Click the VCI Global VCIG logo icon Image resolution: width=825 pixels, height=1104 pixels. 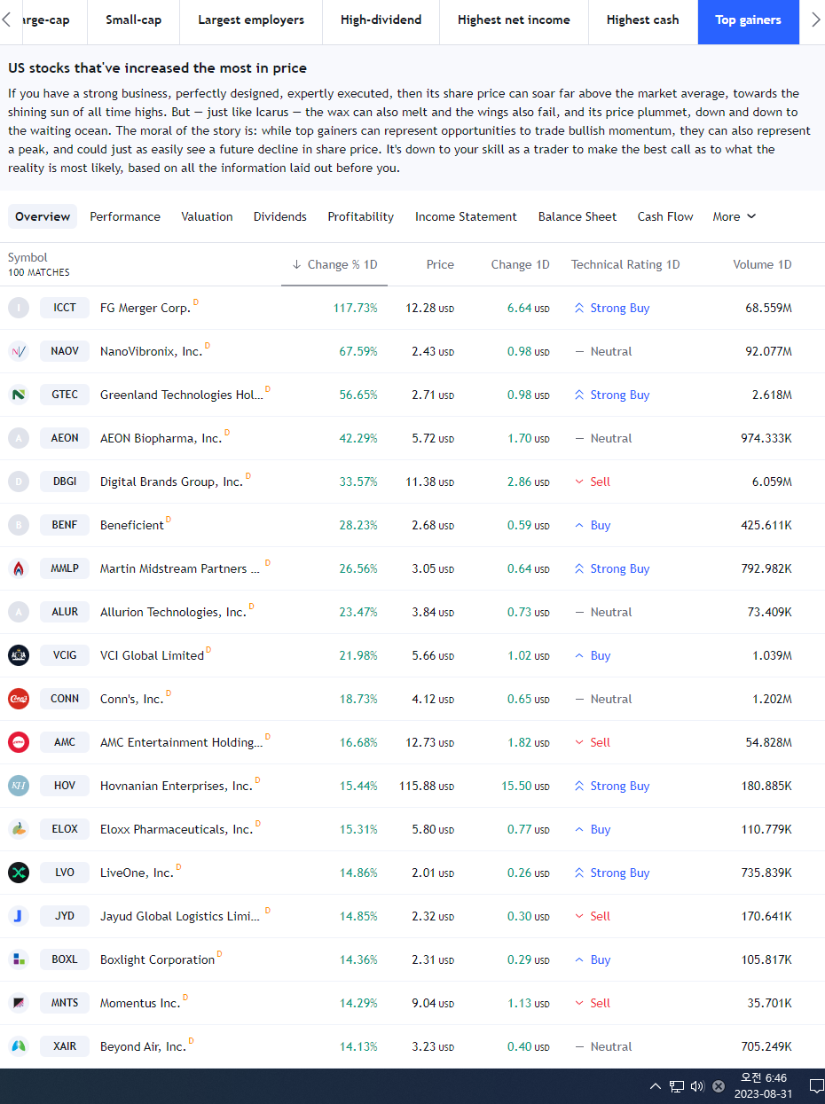tap(19, 655)
